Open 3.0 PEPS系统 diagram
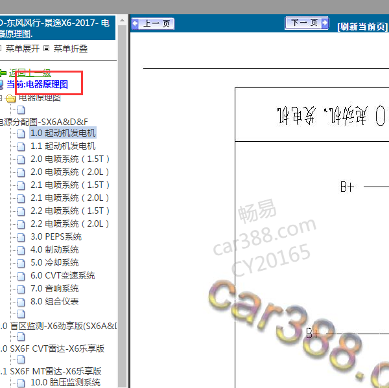Viewport: 389px width, 388px height. pyautogui.click(x=56, y=236)
